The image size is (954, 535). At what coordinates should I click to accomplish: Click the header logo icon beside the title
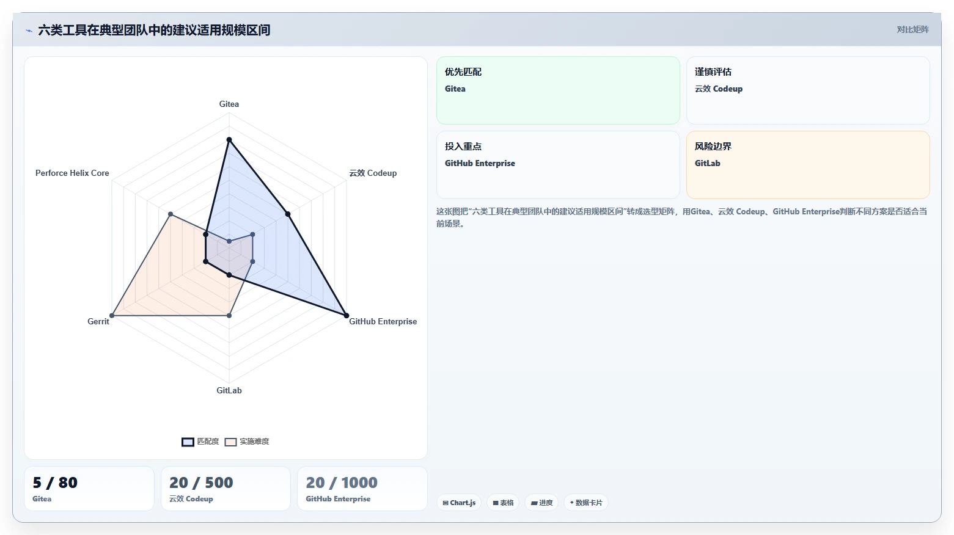point(29,31)
